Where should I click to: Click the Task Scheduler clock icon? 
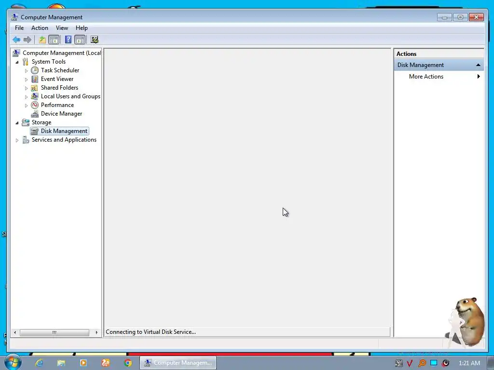pyautogui.click(x=35, y=70)
